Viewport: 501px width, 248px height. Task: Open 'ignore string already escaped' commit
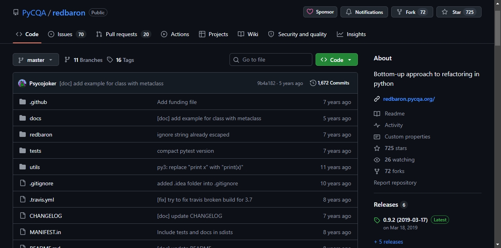193,135
